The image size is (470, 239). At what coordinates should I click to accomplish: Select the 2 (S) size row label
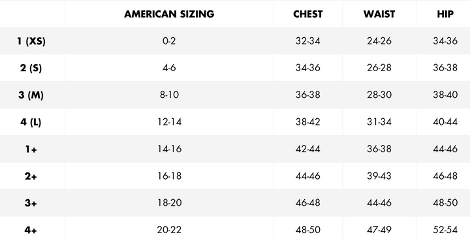tap(31, 68)
